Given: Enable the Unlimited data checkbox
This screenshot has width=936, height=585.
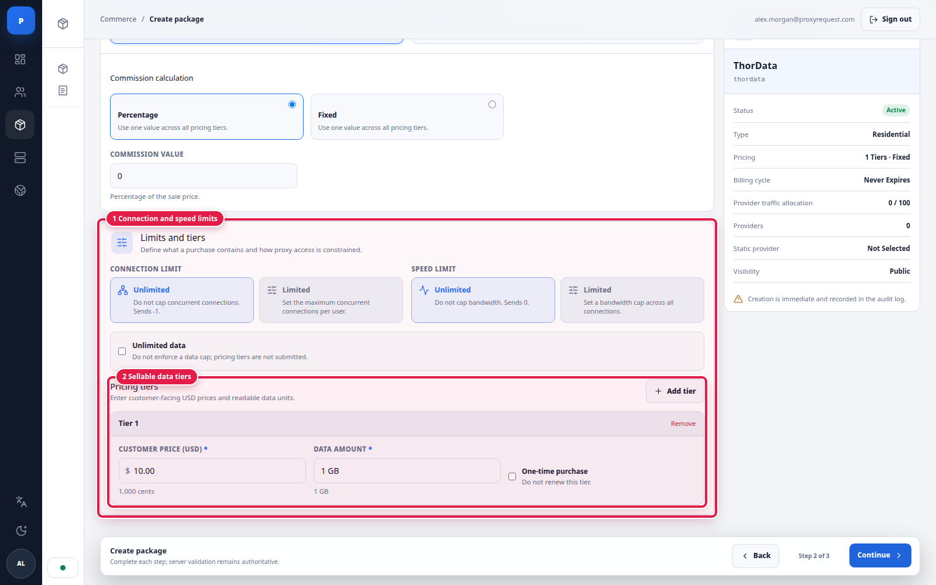Looking at the screenshot, I should click(122, 352).
